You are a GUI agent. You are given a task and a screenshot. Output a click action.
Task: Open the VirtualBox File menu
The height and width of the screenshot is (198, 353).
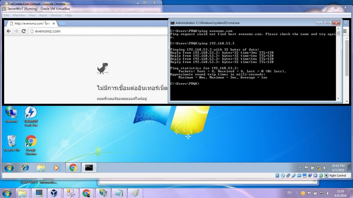(x=6, y=15)
